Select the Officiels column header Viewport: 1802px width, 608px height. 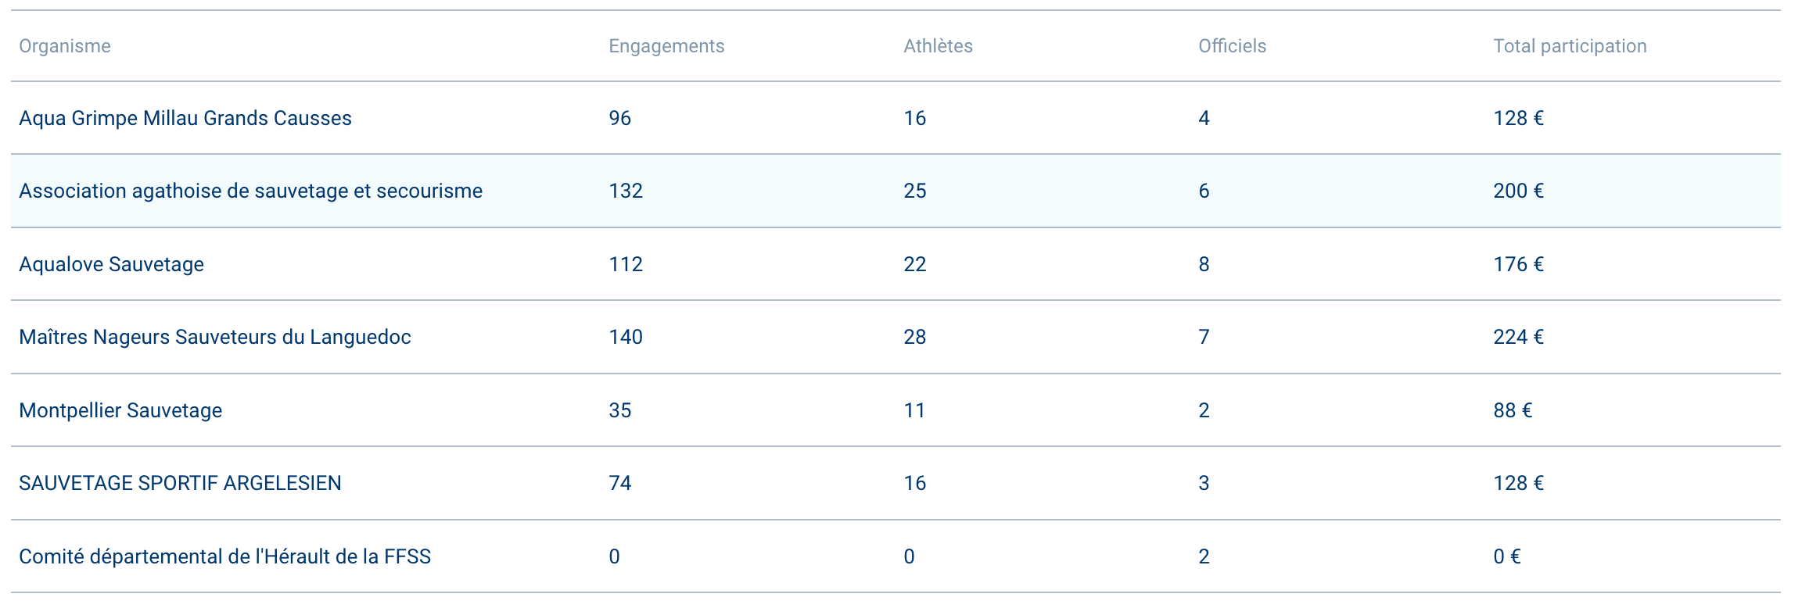(x=1232, y=46)
